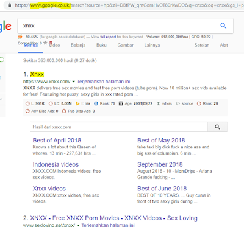Click the padlock icon in the address bar
This screenshot has height=227, width=244.
9,5
